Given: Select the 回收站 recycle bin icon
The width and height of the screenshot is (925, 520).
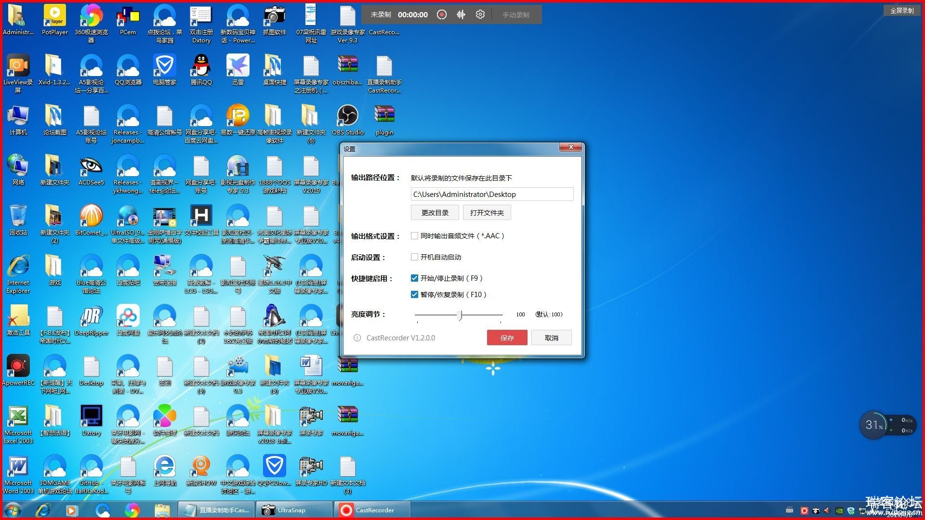Looking at the screenshot, I should tap(18, 221).
